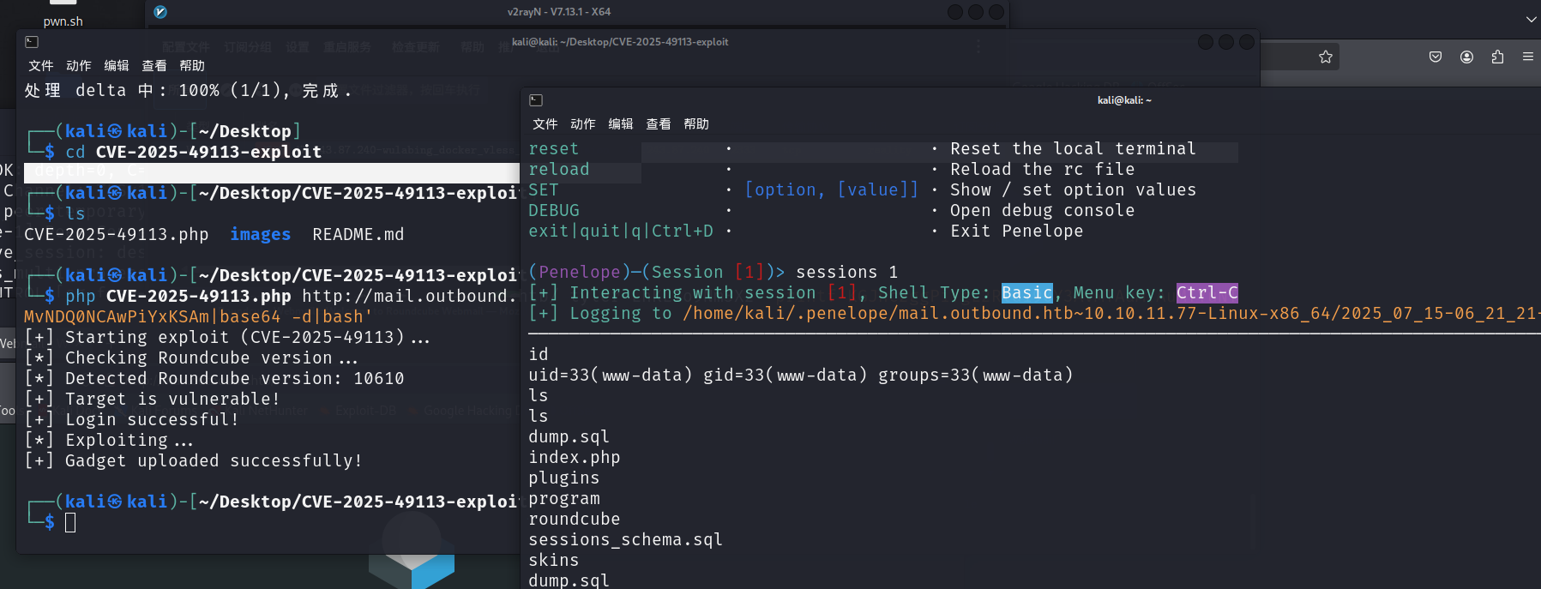
Task: Open 文件 menu in the kali@kali: ~ terminal
Action: [545, 124]
